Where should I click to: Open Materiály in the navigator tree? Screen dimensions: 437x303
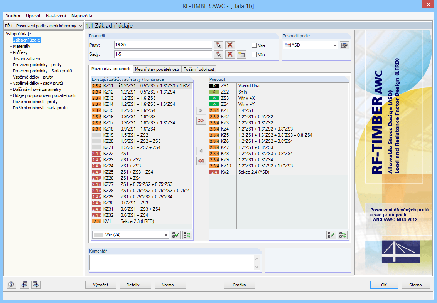point(22,46)
